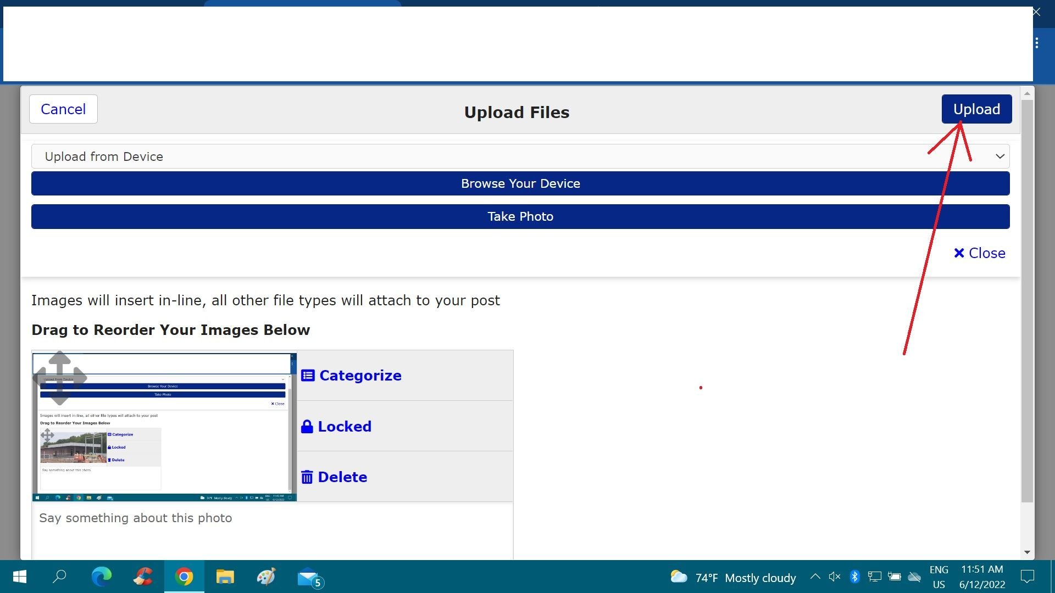1055x593 pixels.
Task: Click the Browse Your Device button
Action: 520,183
